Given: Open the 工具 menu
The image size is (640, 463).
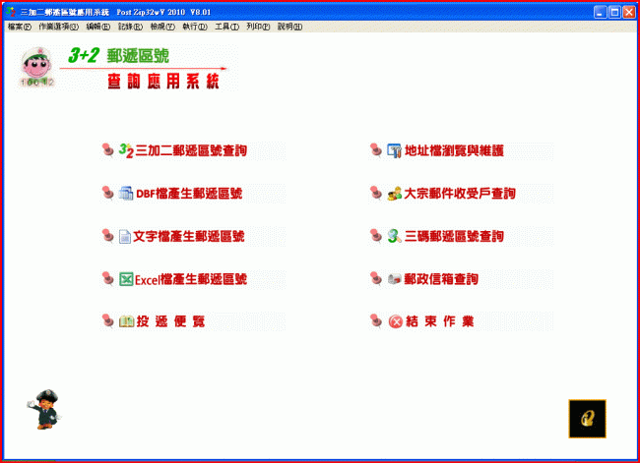Looking at the screenshot, I should coord(226,27).
